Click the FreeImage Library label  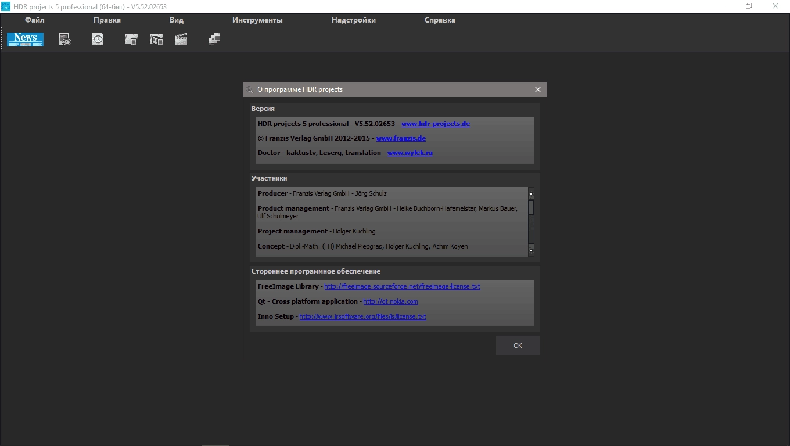288,286
